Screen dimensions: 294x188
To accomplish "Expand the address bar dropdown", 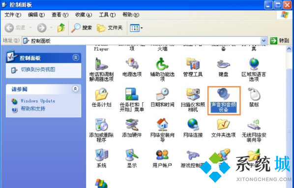I will (264, 41).
